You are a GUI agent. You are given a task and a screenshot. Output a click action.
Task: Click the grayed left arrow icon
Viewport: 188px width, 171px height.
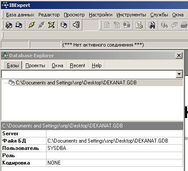coord(174,25)
